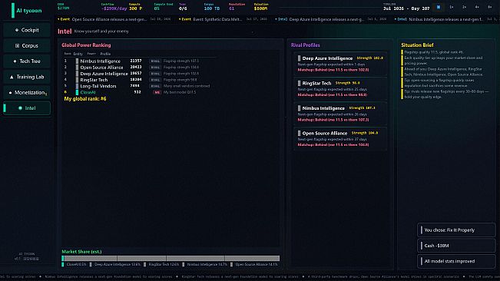Select Nimbus Intelligence row in power ranking

pos(139,61)
